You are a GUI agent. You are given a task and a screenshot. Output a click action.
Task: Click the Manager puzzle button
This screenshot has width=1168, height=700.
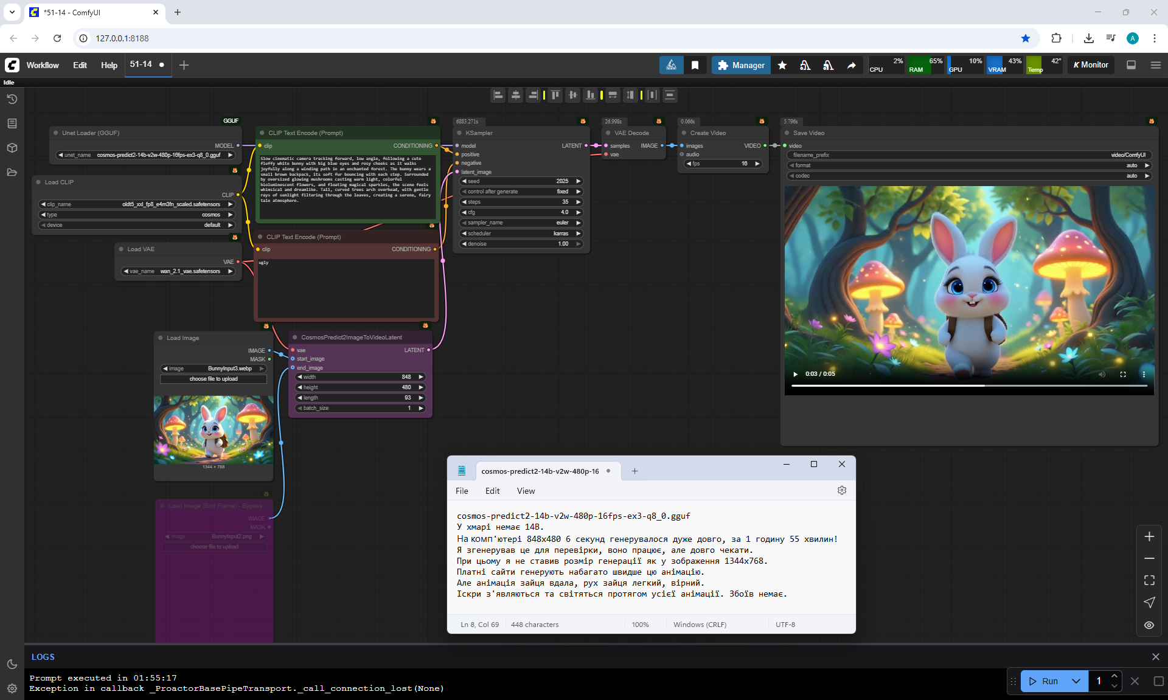pyautogui.click(x=740, y=65)
